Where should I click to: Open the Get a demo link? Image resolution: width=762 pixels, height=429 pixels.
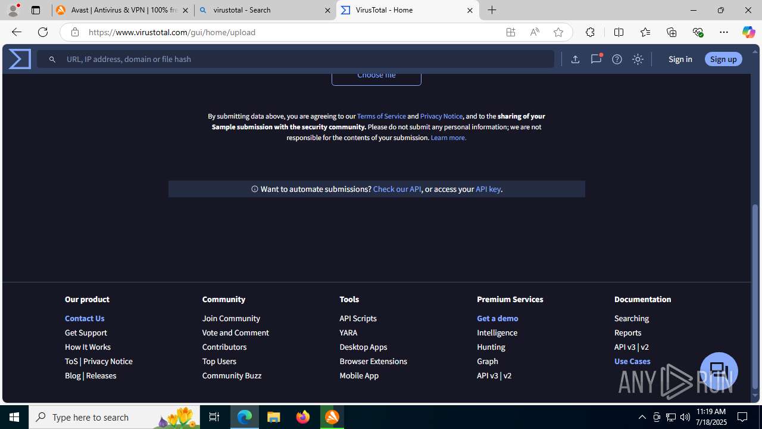[497, 318]
